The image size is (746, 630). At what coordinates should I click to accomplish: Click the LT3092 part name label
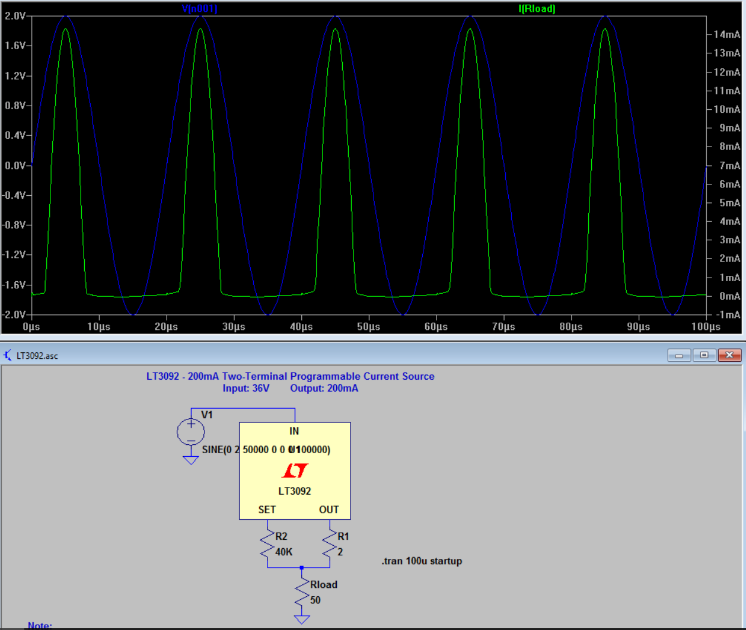295,491
